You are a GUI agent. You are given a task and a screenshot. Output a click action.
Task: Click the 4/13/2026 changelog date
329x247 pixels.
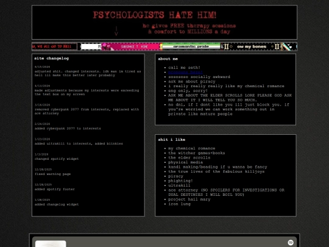[x=42, y=86]
